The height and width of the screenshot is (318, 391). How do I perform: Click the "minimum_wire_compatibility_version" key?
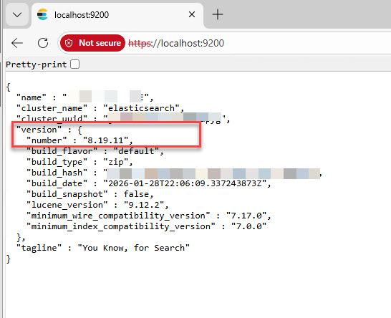pyautogui.click(x=118, y=216)
